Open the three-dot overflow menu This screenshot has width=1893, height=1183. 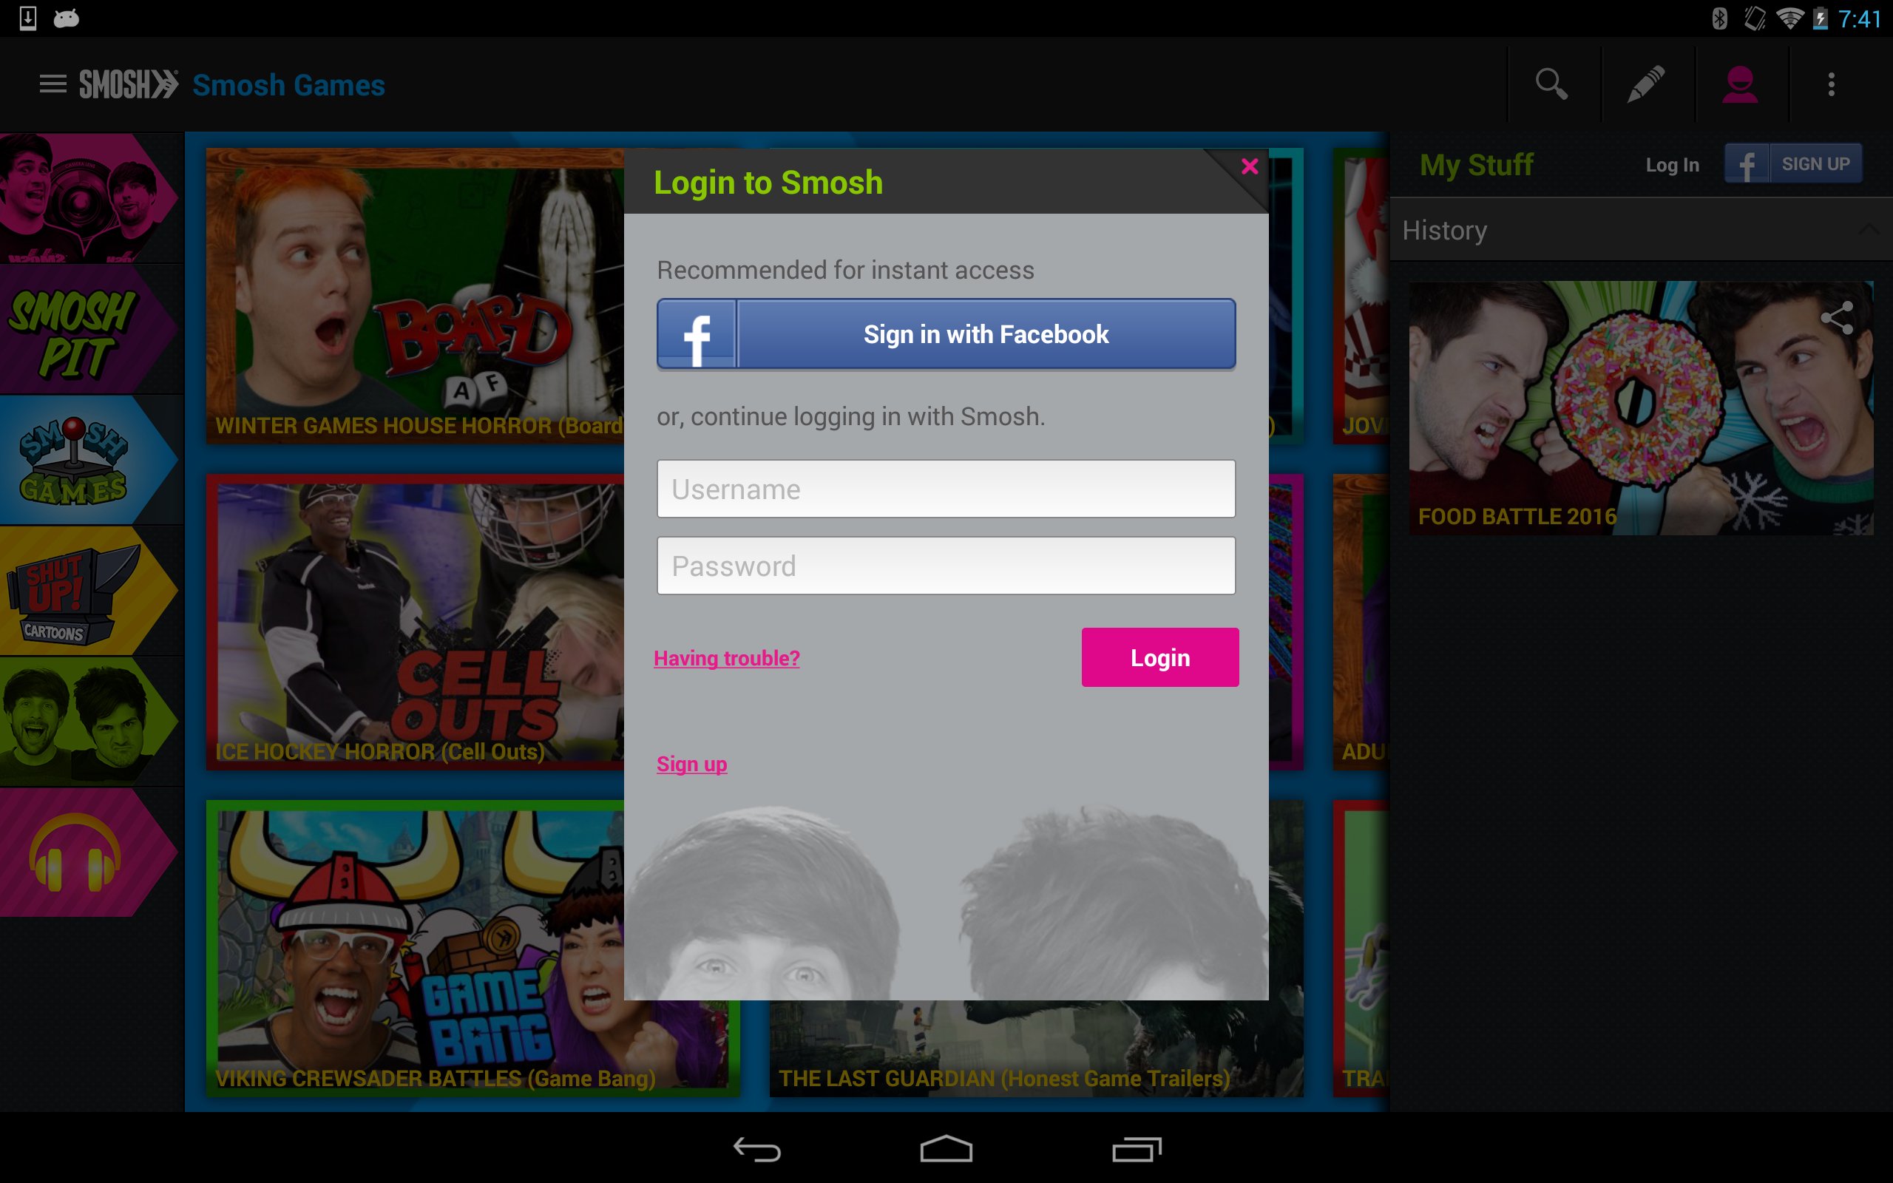(1831, 84)
